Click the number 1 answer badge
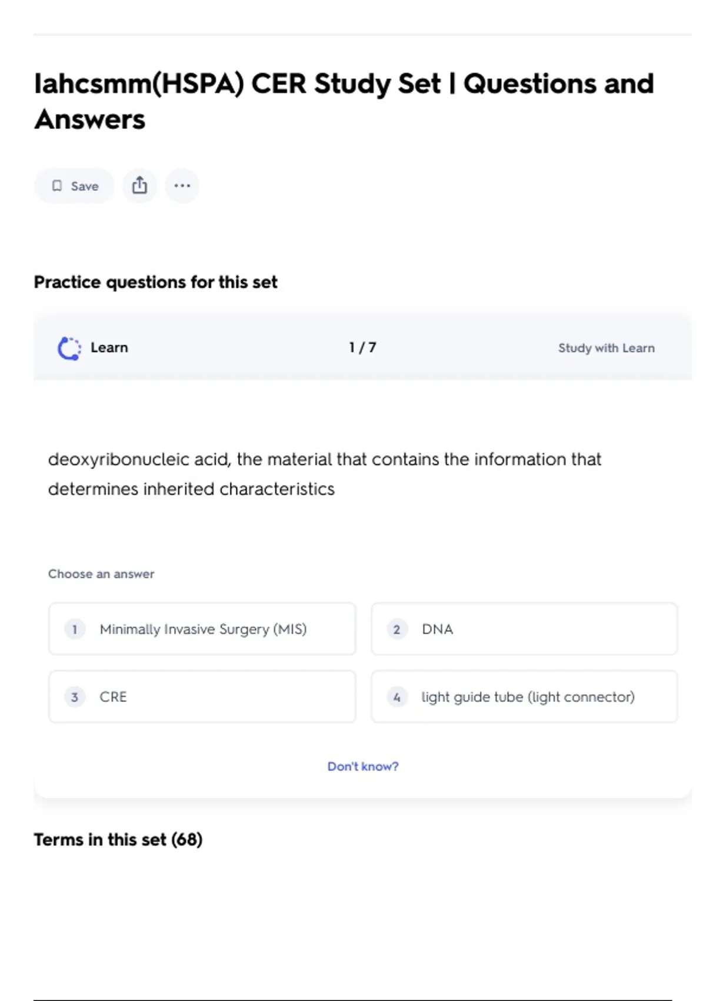Viewport: 706px width, 1001px height. click(75, 629)
